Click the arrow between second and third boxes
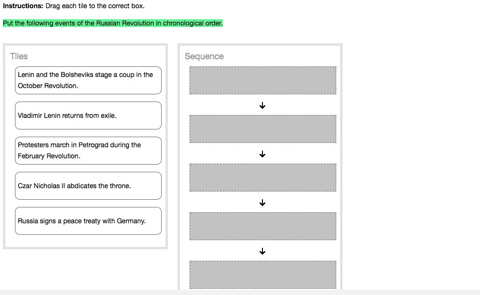This screenshot has height=295, width=480. [x=262, y=154]
